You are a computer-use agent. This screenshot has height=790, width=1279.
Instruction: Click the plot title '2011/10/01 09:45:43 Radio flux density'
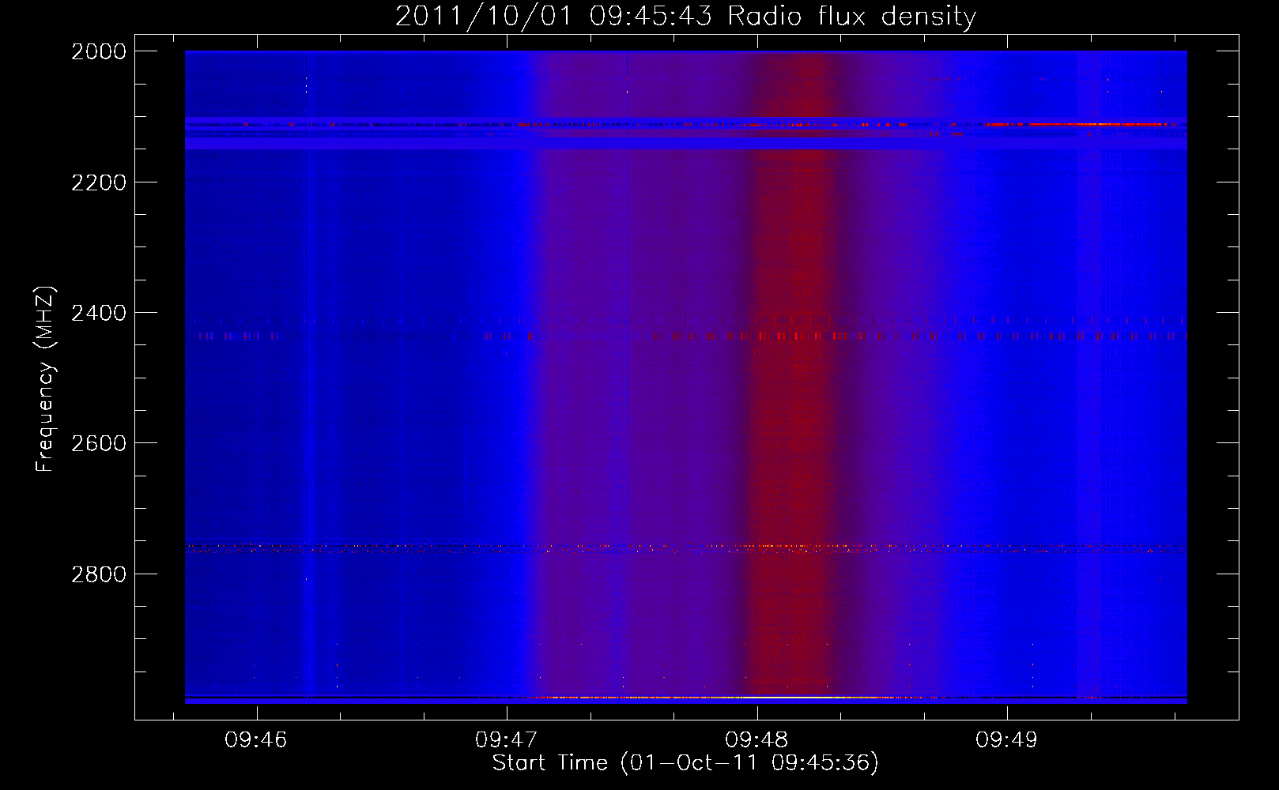point(685,16)
